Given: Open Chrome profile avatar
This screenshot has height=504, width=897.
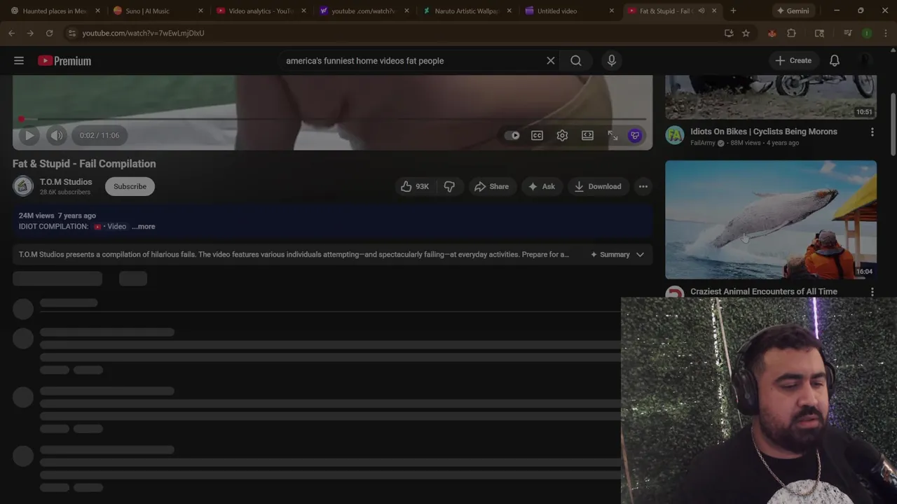Looking at the screenshot, I should click(867, 33).
